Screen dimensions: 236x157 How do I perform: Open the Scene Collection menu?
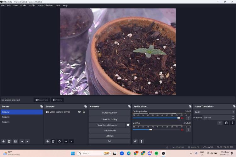point(45,5)
